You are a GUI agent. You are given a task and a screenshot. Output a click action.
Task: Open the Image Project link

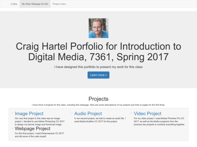29,114
